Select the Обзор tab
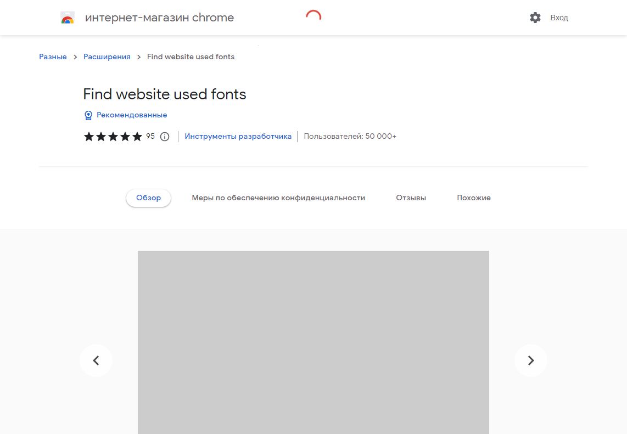The width and height of the screenshot is (627, 434). (x=148, y=198)
